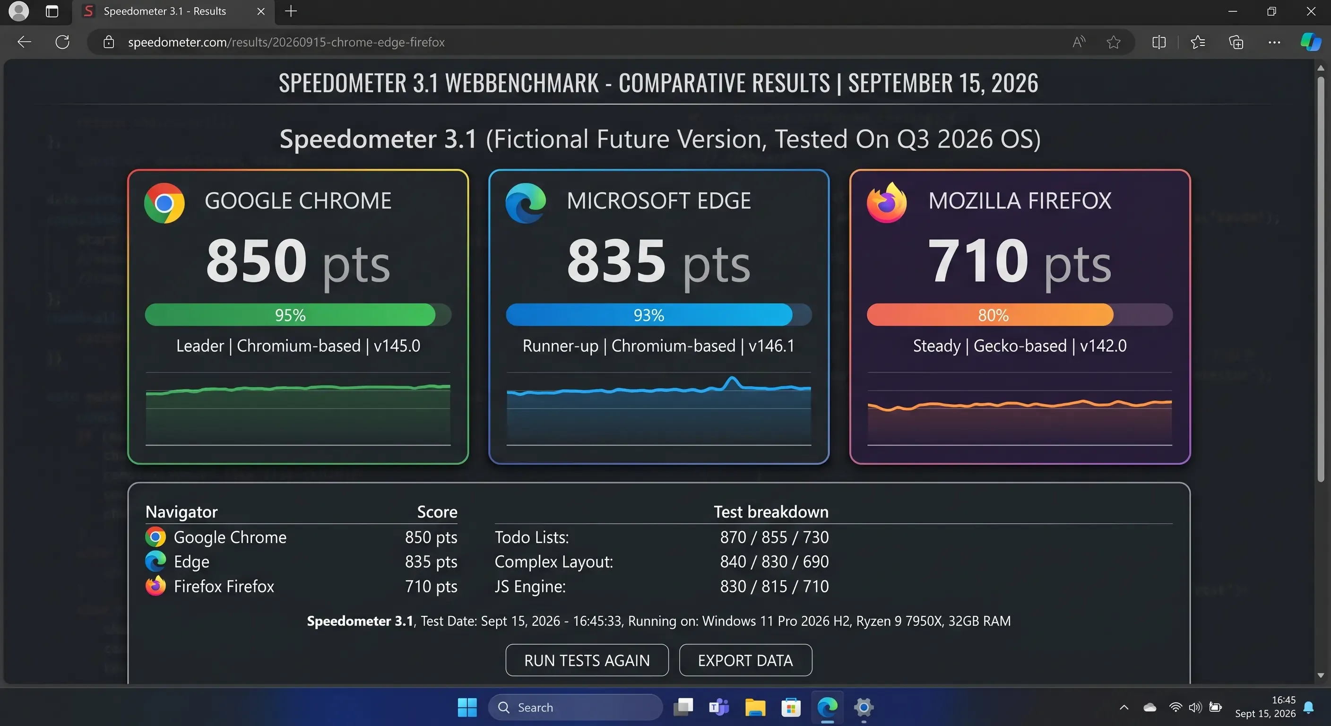Launch Microsoft Teams from the taskbar
This screenshot has height=726, width=1331.
click(x=719, y=707)
